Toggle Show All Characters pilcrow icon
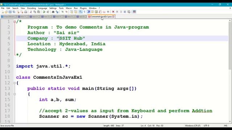This screenshot has width=232, height=130. [x=84, y=12]
